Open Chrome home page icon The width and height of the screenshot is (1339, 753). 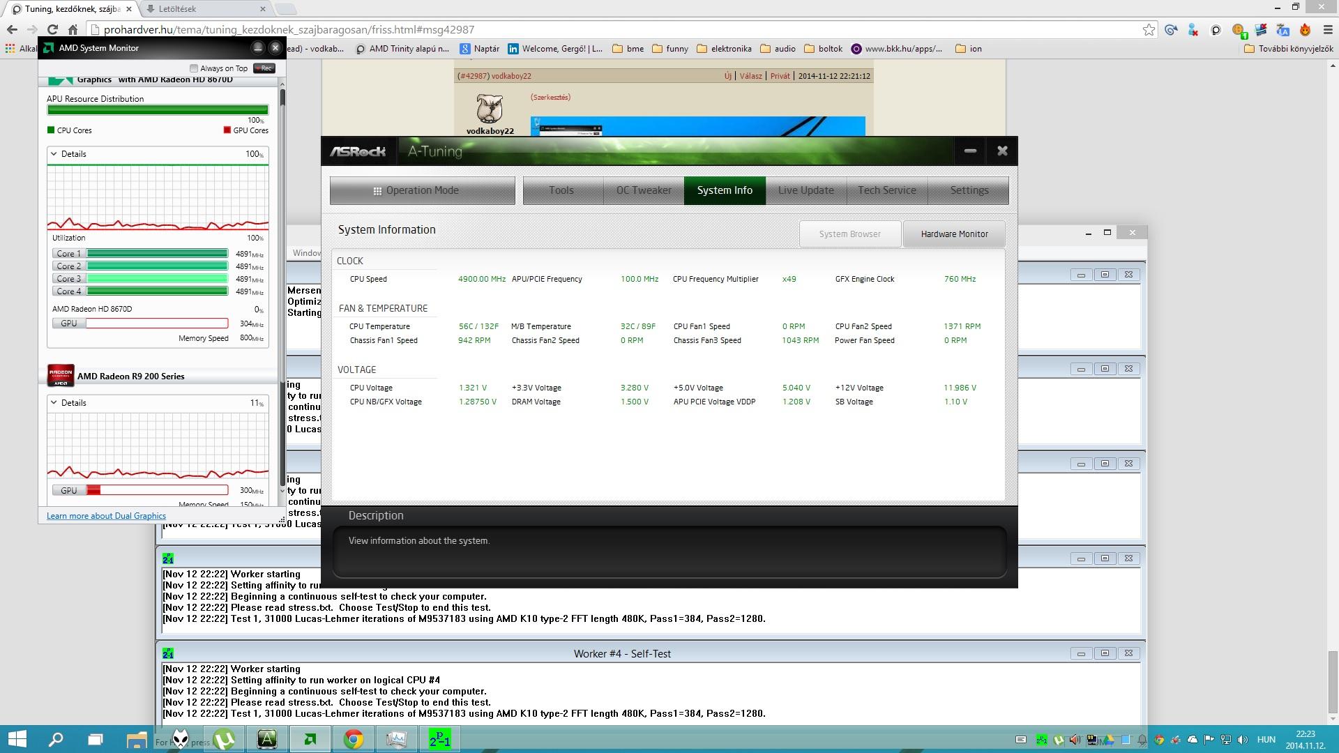(x=73, y=30)
